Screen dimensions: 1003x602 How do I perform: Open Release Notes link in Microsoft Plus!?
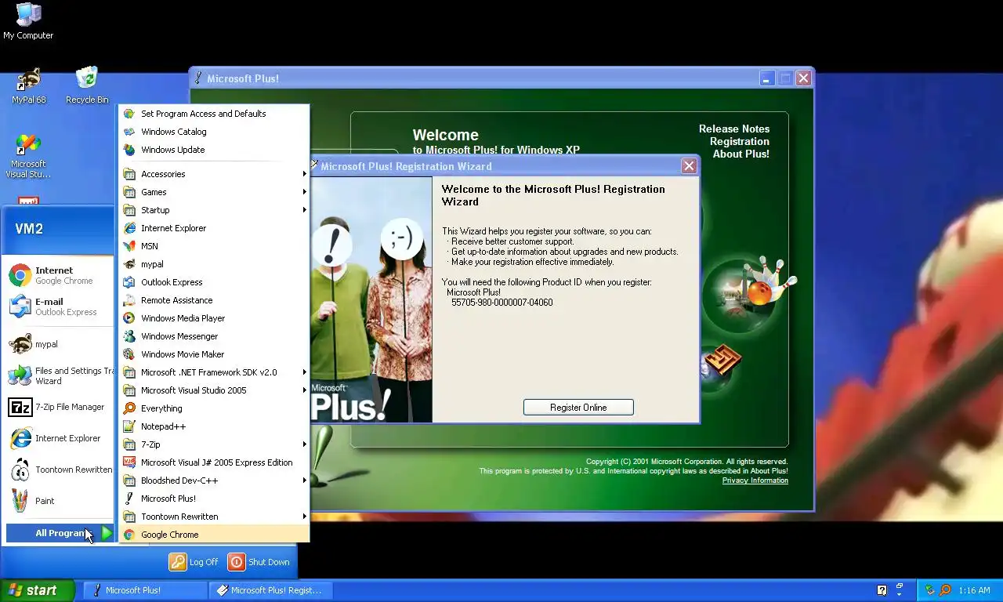[734, 129]
